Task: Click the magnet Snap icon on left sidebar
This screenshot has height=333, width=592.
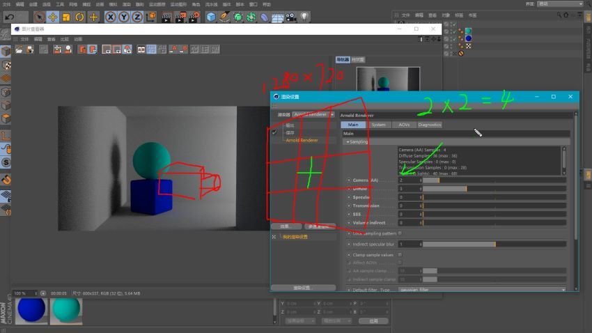Action: coord(6,179)
